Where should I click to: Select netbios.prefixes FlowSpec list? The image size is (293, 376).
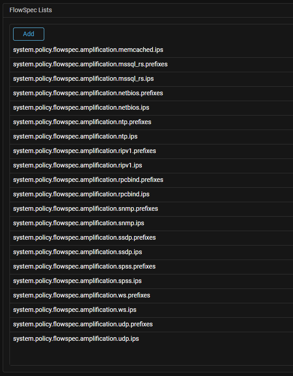[x=88, y=93]
